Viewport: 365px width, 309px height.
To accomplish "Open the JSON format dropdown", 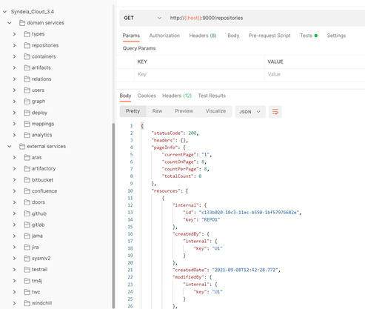I will point(250,112).
